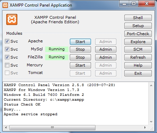Open MySql Admin

pos(106,49)
